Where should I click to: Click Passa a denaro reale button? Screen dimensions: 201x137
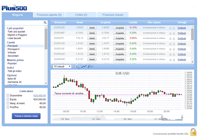26,116
